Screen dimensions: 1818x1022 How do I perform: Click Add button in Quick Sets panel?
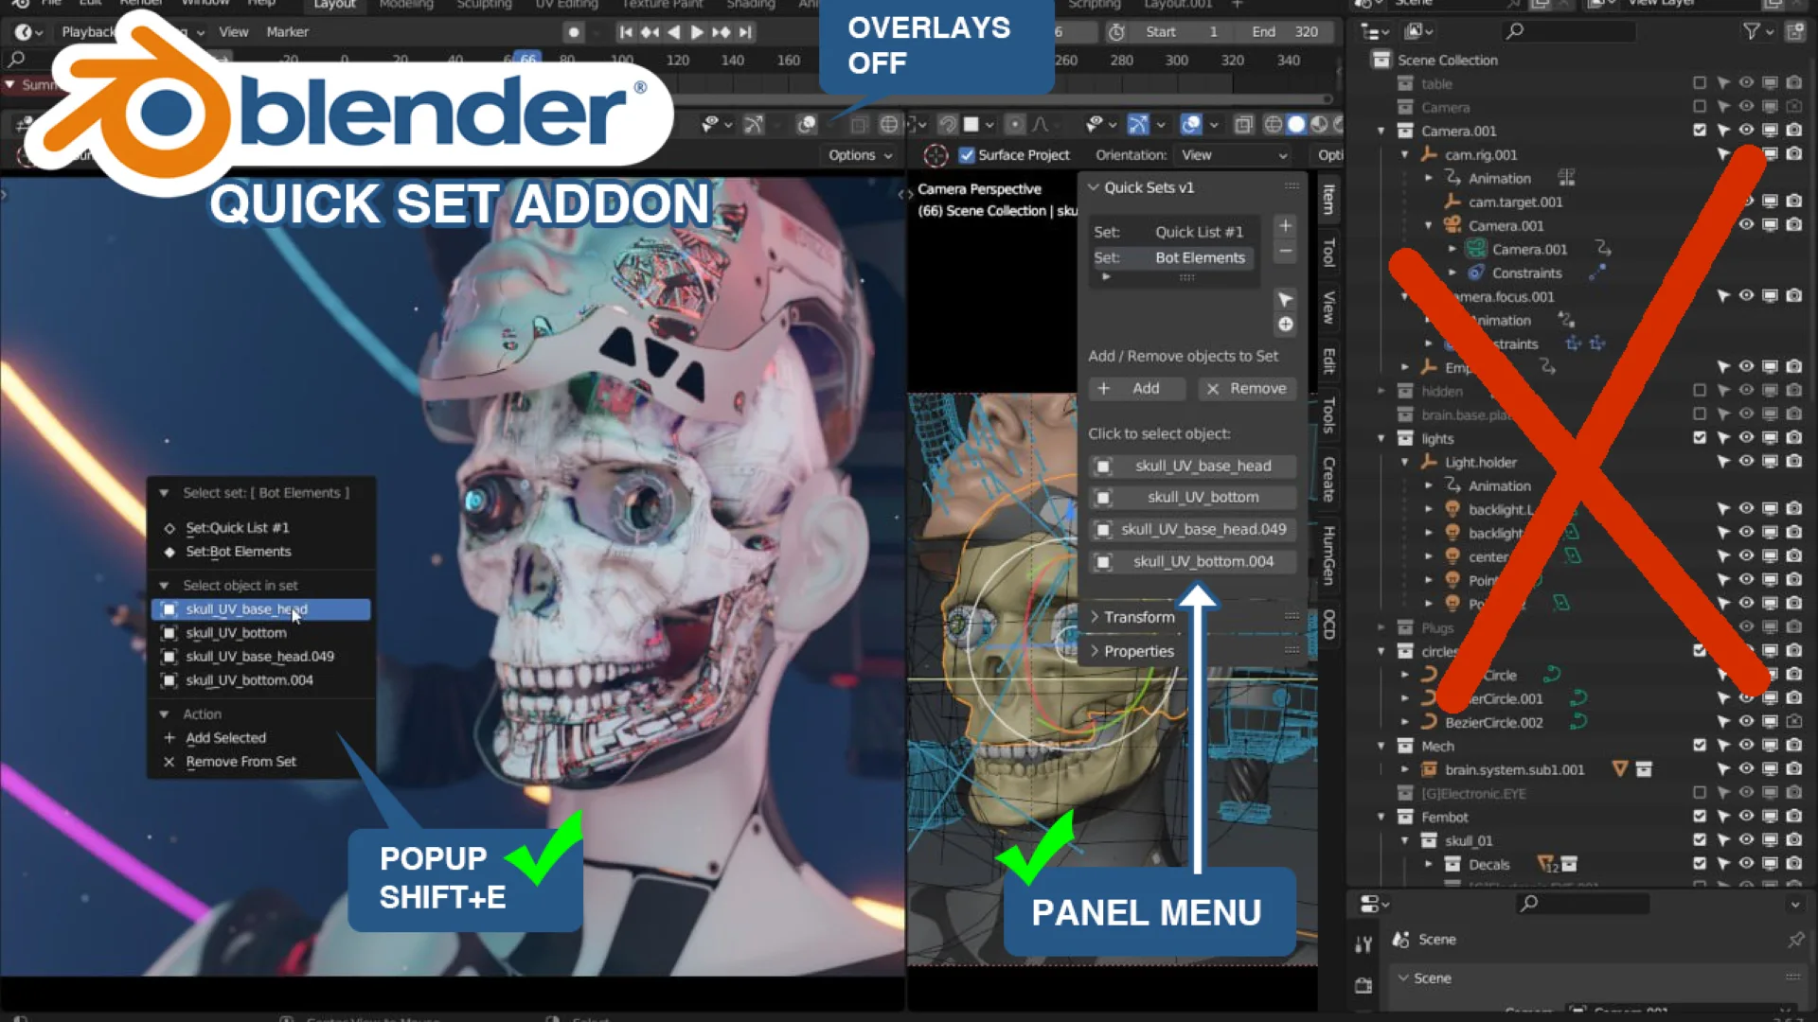pyautogui.click(x=1136, y=389)
